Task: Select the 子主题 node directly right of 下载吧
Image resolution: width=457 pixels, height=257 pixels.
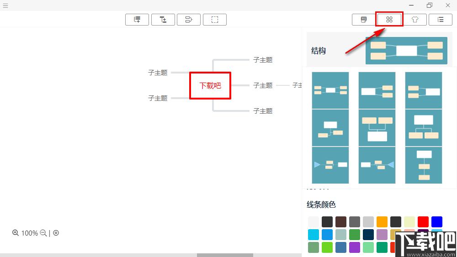Action: click(x=263, y=85)
